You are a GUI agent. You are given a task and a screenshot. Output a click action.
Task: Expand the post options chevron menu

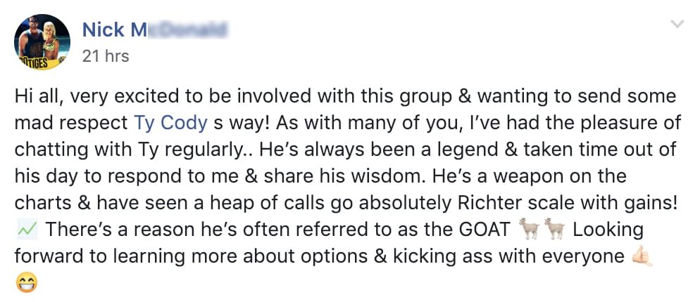pos(677,24)
